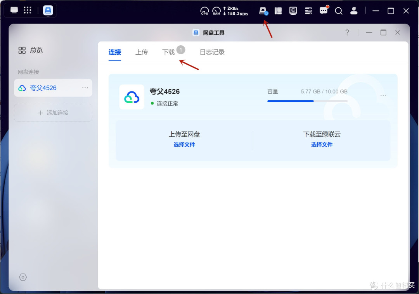Close the 网盘工具 window

(398, 33)
